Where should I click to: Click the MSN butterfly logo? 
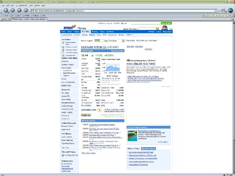pyautogui.click(x=70, y=27)
